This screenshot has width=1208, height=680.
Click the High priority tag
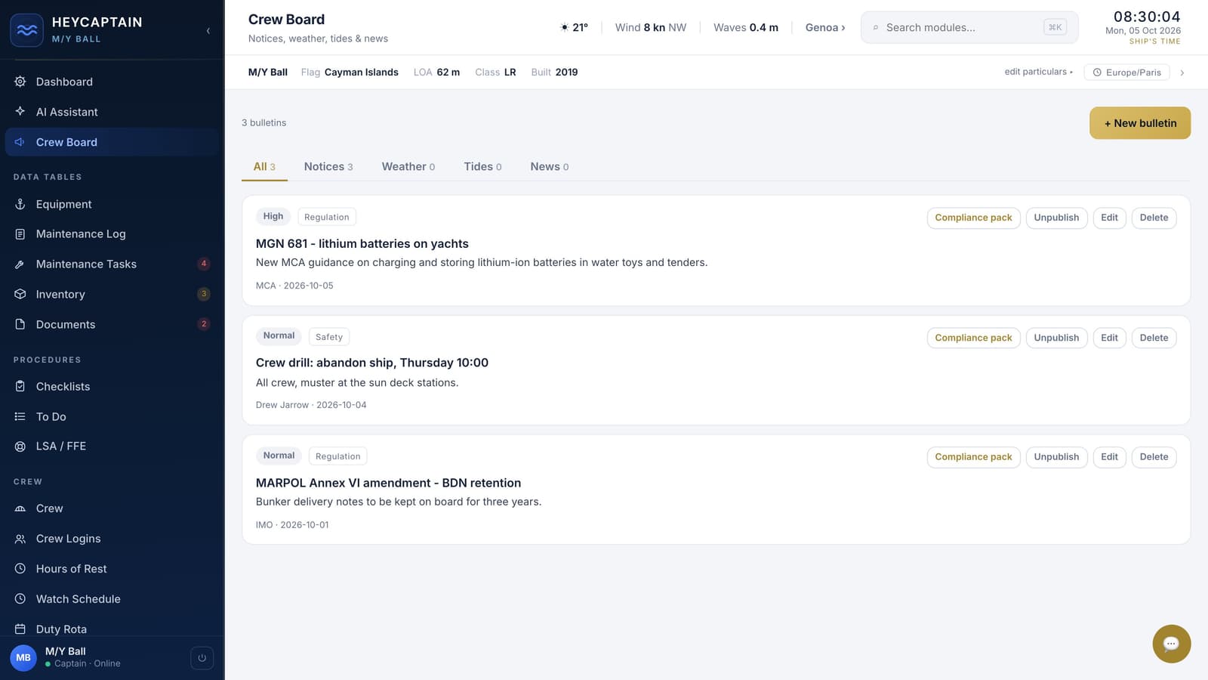tap(273, 216)
